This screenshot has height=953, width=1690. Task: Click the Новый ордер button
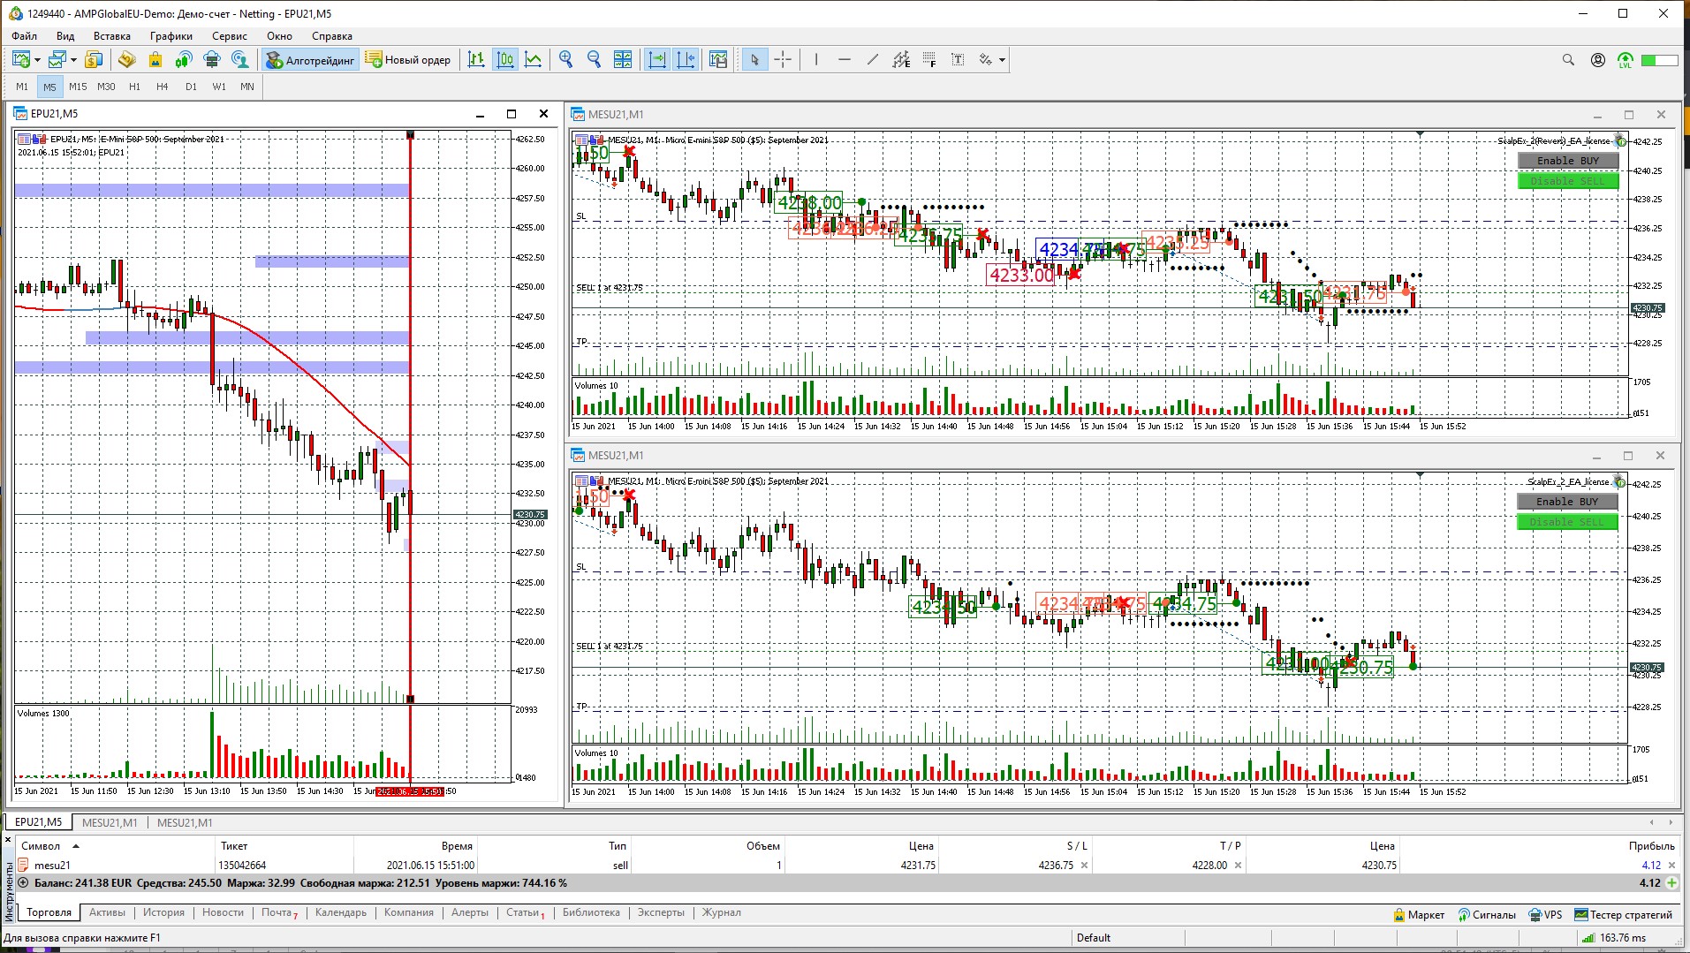[x=408, y=60]
